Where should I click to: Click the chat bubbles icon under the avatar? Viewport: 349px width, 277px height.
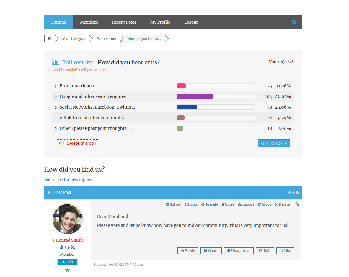(x=67, y=247)
